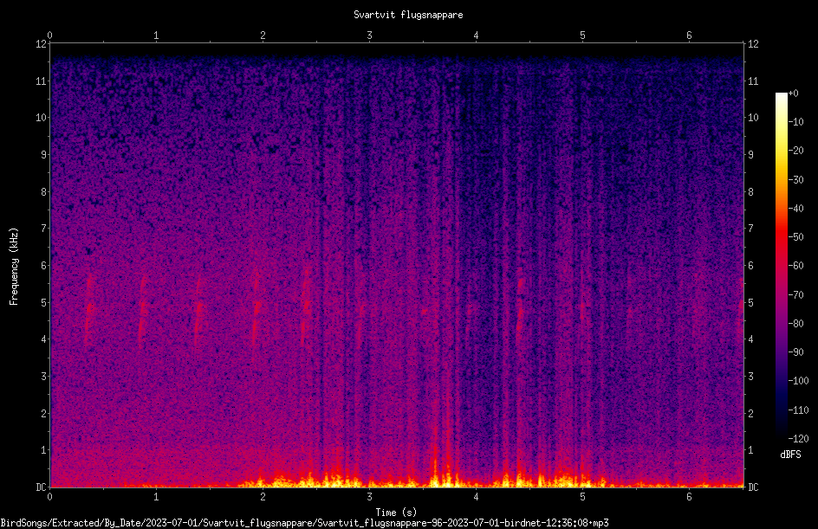Click the dBFS label under the colorbar
The image size is (818, 529).
click(x=790, y=455)
